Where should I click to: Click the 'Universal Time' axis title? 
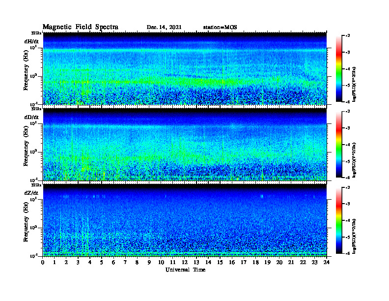click(x=185, y=270)
